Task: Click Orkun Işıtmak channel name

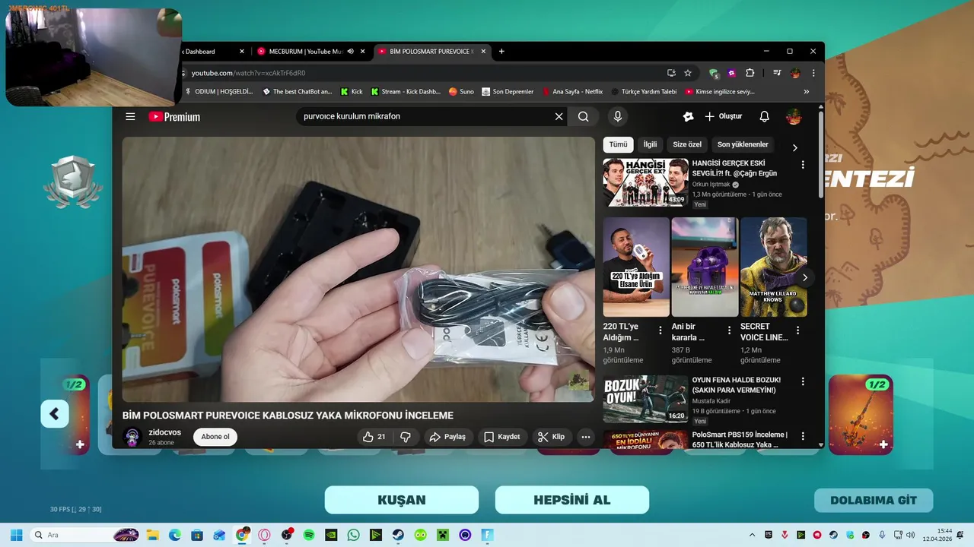Action: pos(711,184)
